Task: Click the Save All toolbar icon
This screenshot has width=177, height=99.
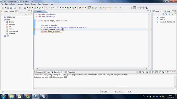Action: pos(11,8)
